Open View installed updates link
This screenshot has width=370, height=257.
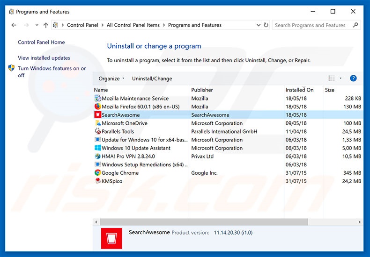[x=44, y=57]
